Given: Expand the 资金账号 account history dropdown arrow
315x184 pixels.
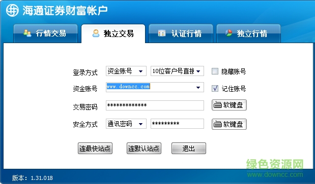Looking at the screenshot, I should 198,87.
